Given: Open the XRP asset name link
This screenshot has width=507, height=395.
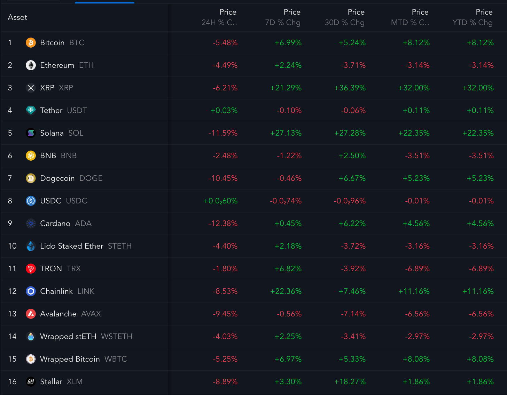Looking at the screenshot, I should coord(47,88).
